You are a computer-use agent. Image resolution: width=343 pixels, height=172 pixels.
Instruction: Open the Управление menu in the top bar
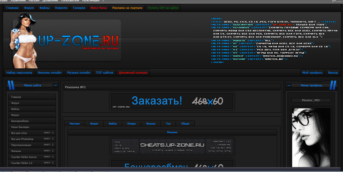(x=18, y=1)
